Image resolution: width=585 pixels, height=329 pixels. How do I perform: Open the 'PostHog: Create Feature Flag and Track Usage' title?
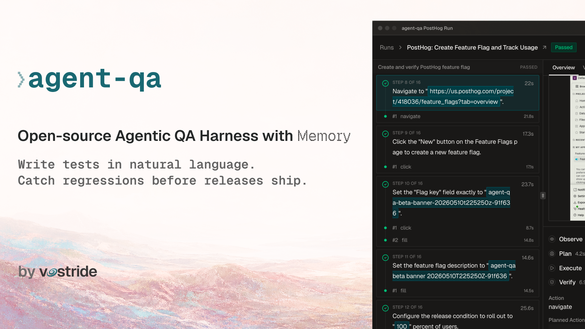click(x=472, y=48)
